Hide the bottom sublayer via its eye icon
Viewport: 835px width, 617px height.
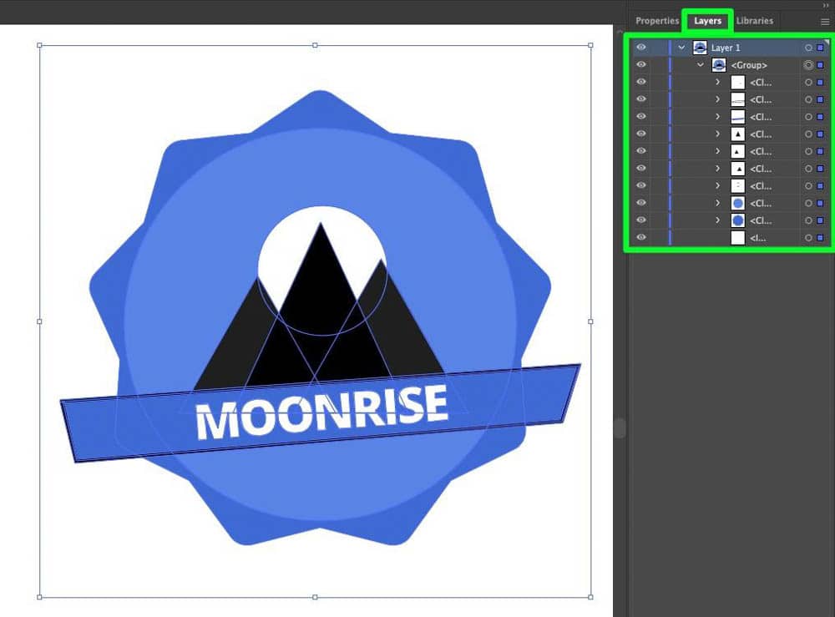(641, 238)
